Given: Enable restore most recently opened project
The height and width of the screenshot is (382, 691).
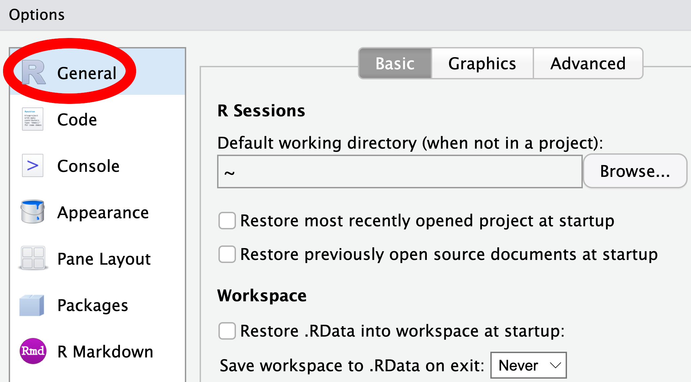Looking at the screenshot, I should (227, 221).
